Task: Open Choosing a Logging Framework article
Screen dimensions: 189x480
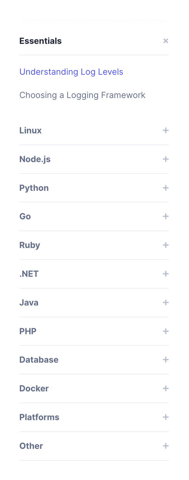Action: (x=82, y=95)
